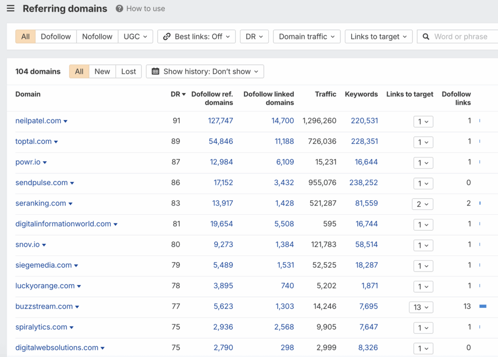Open the digitalwebsolutions.com domain link
The width and height of the screenshot is (498, 357).
point(57,348)
